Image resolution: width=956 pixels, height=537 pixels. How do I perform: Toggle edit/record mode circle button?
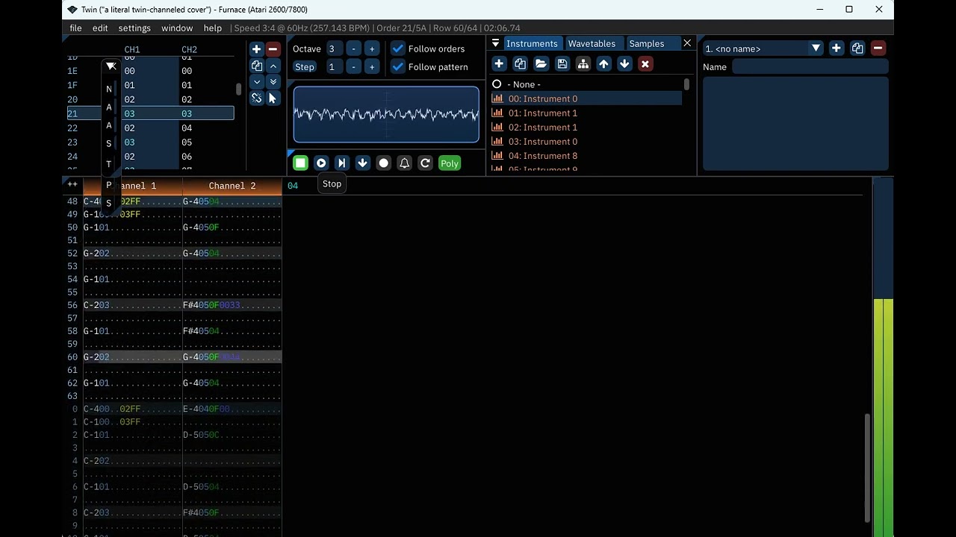(x=383, y=163)
